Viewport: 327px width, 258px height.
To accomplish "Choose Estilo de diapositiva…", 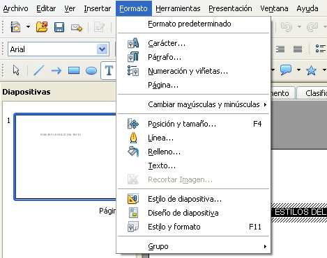I will pyautogui.click(x=193, y=199).
